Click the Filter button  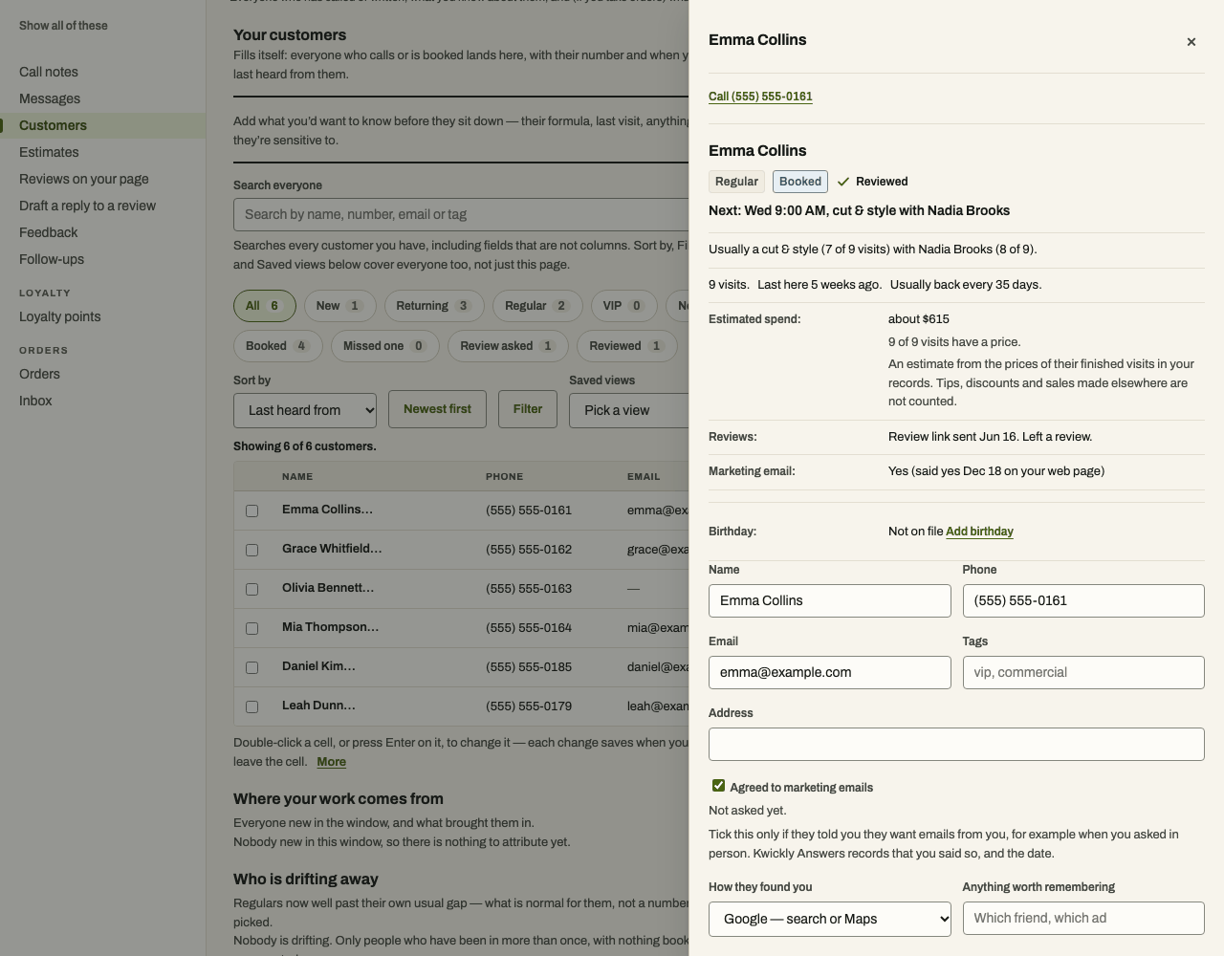[x=528, y=409]
